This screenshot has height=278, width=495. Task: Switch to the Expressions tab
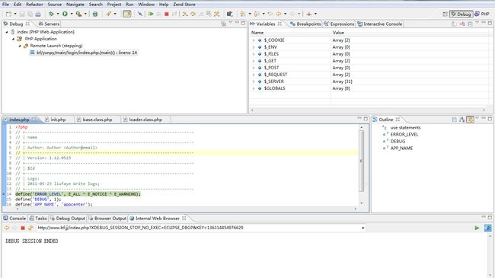tap(340, 24)
